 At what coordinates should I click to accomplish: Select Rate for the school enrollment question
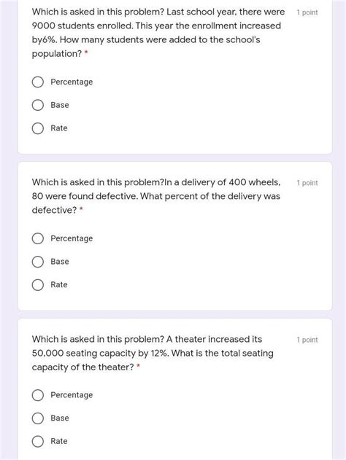[x=38, y=128]
